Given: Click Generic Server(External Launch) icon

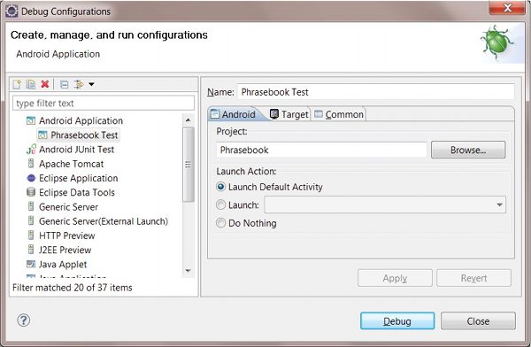Looking at the screenshot, I should [x=31, y=221].
